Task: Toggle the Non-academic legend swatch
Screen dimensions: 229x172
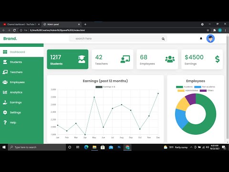Action: [198, 87]
